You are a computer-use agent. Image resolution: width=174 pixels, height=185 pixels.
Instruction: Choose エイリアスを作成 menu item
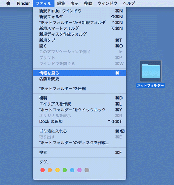click(x=79, y=104)
